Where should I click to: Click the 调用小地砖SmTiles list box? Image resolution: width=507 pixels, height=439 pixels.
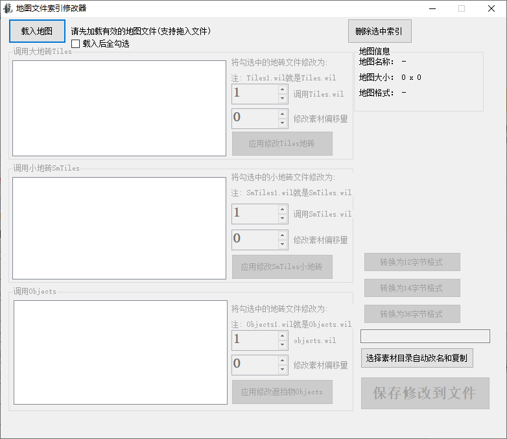click(x=119, y=228)
